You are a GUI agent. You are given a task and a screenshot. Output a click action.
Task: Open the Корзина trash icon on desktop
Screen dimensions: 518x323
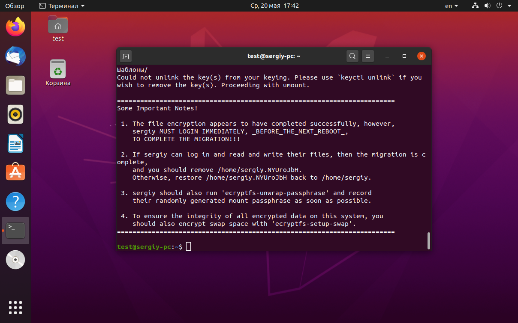(58, 73)
